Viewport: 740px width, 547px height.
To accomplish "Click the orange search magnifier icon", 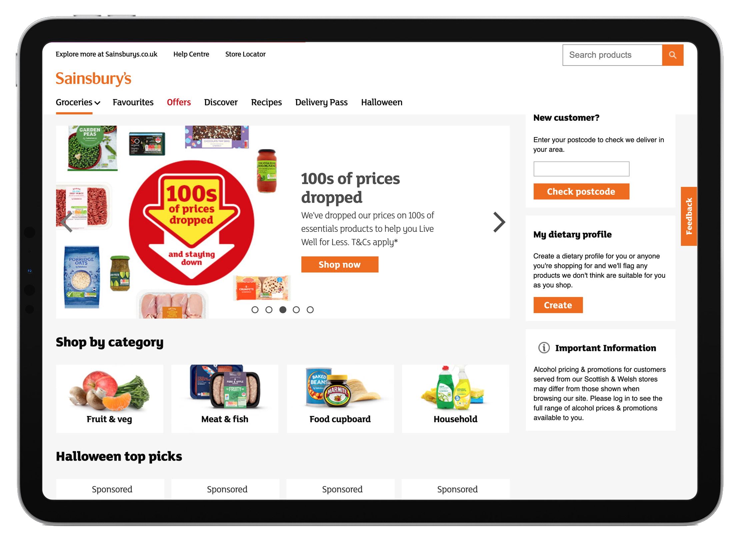I will point(672,55).
